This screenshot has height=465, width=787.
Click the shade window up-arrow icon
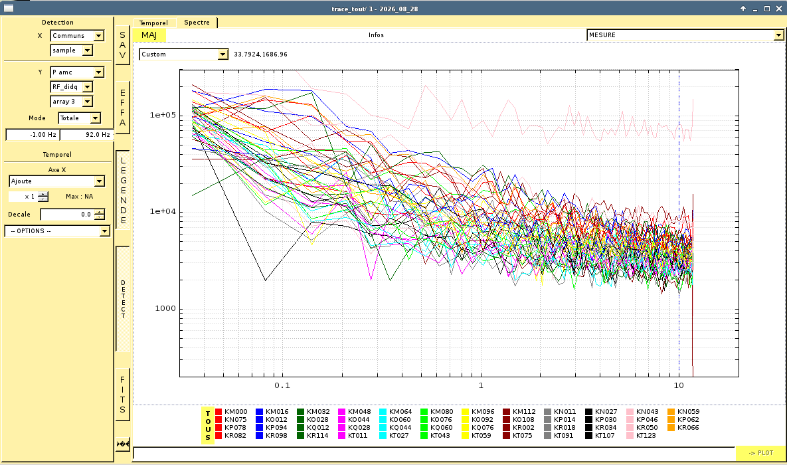(743, 9)
